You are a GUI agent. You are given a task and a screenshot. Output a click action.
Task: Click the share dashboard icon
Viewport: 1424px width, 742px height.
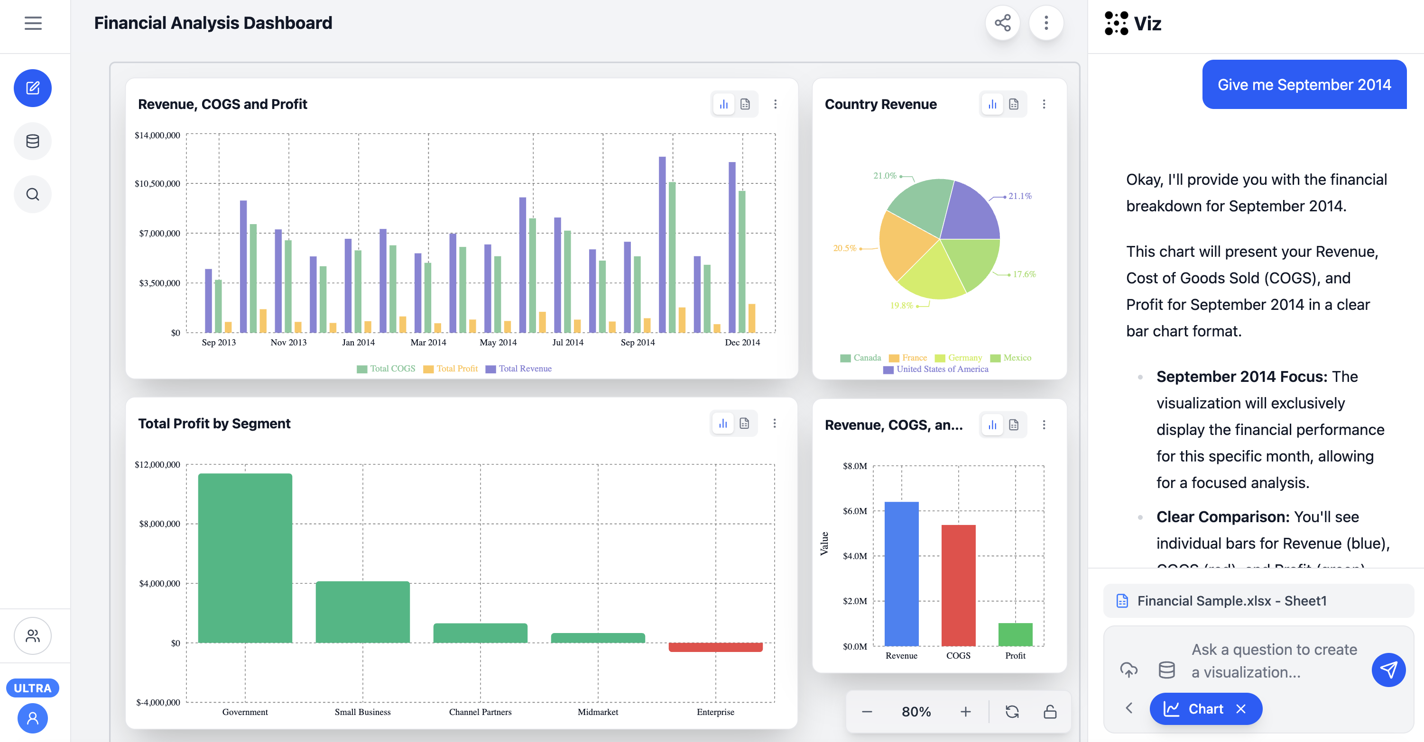point(1002,23)
